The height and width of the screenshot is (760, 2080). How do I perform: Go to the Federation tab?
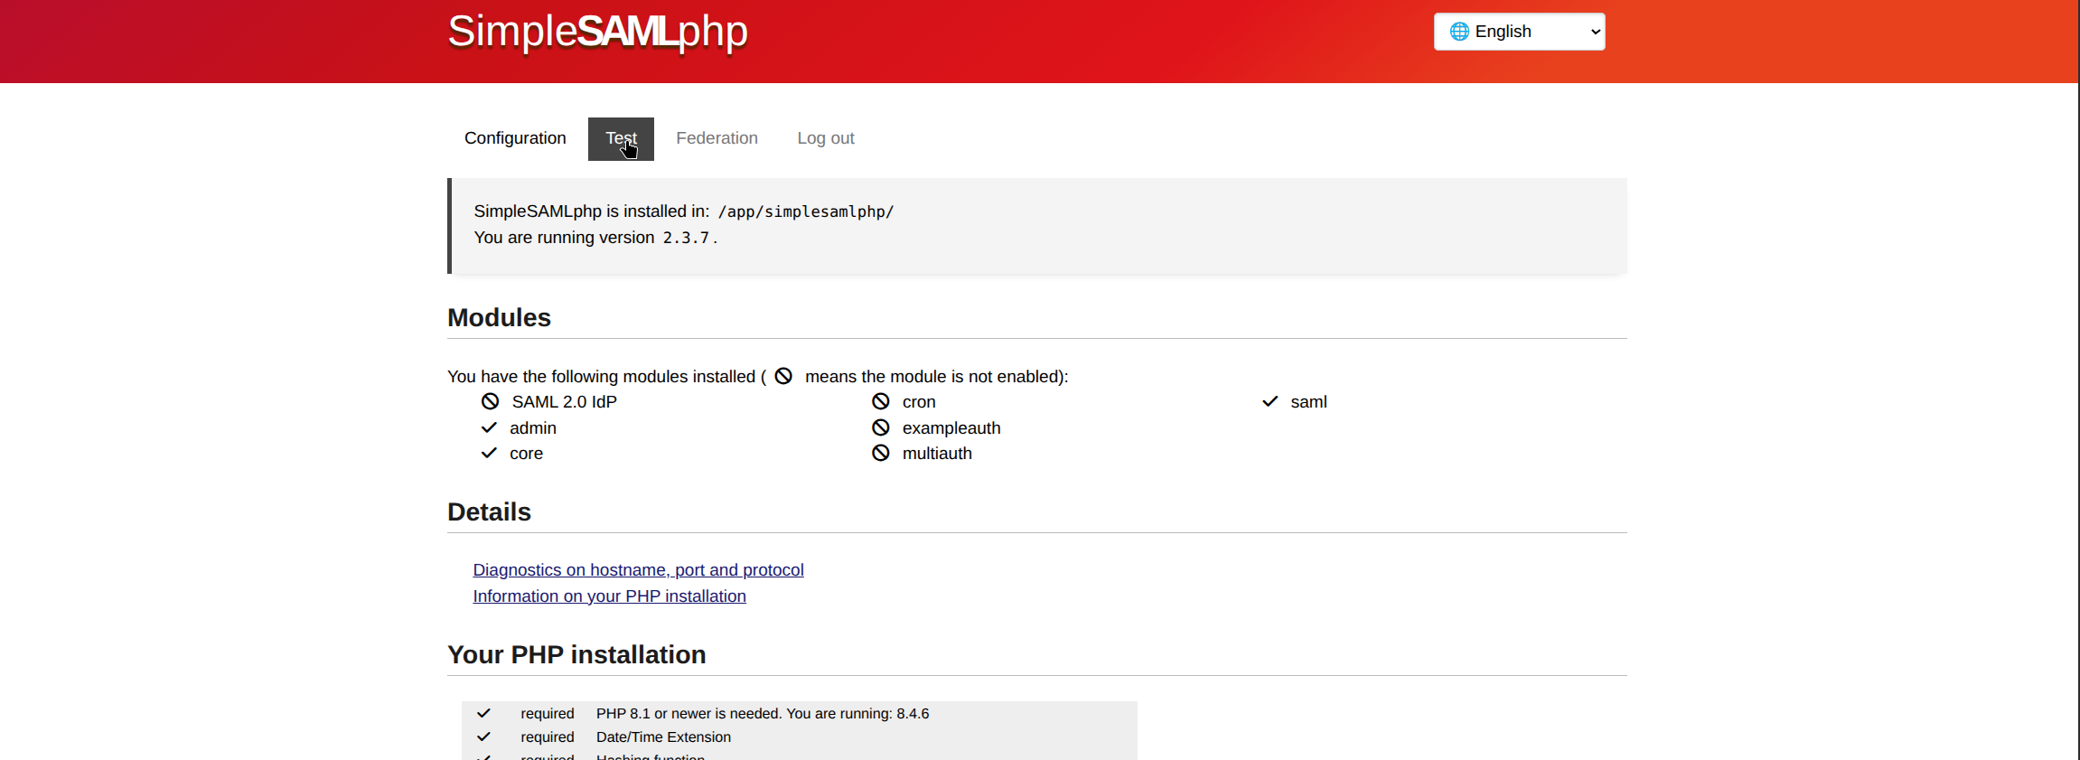pos(717,138)
